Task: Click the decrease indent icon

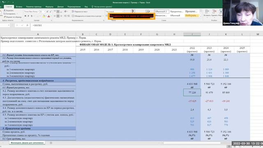Action: (x=65, y=16)
